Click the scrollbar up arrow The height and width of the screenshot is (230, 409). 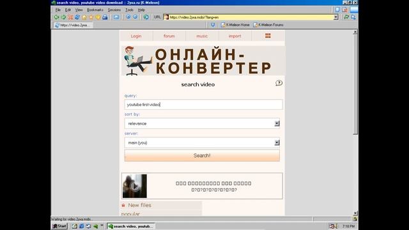click(x=355, y=32)
